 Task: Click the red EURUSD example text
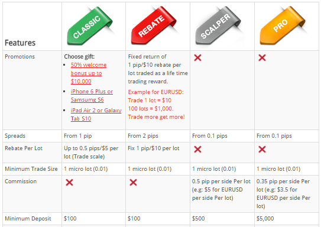(x=157, y=105)
